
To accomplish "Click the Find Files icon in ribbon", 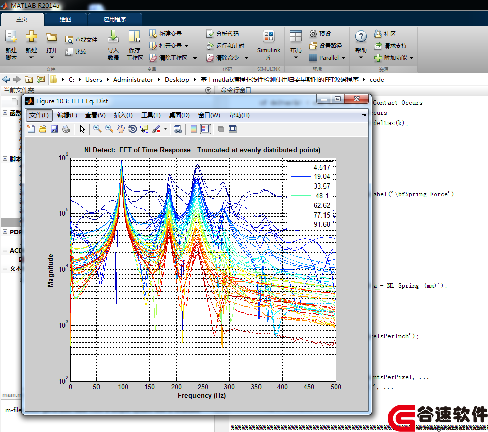I will tap(69, 40).
